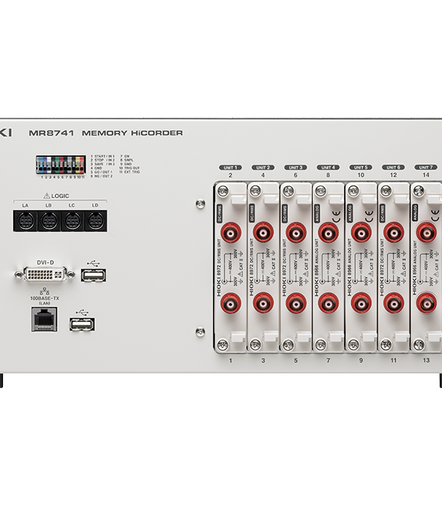Click the '11 EXT. TRIG' terminal legend
The height and width of the screenshot is (511, 442).
[x=130, y=172]
